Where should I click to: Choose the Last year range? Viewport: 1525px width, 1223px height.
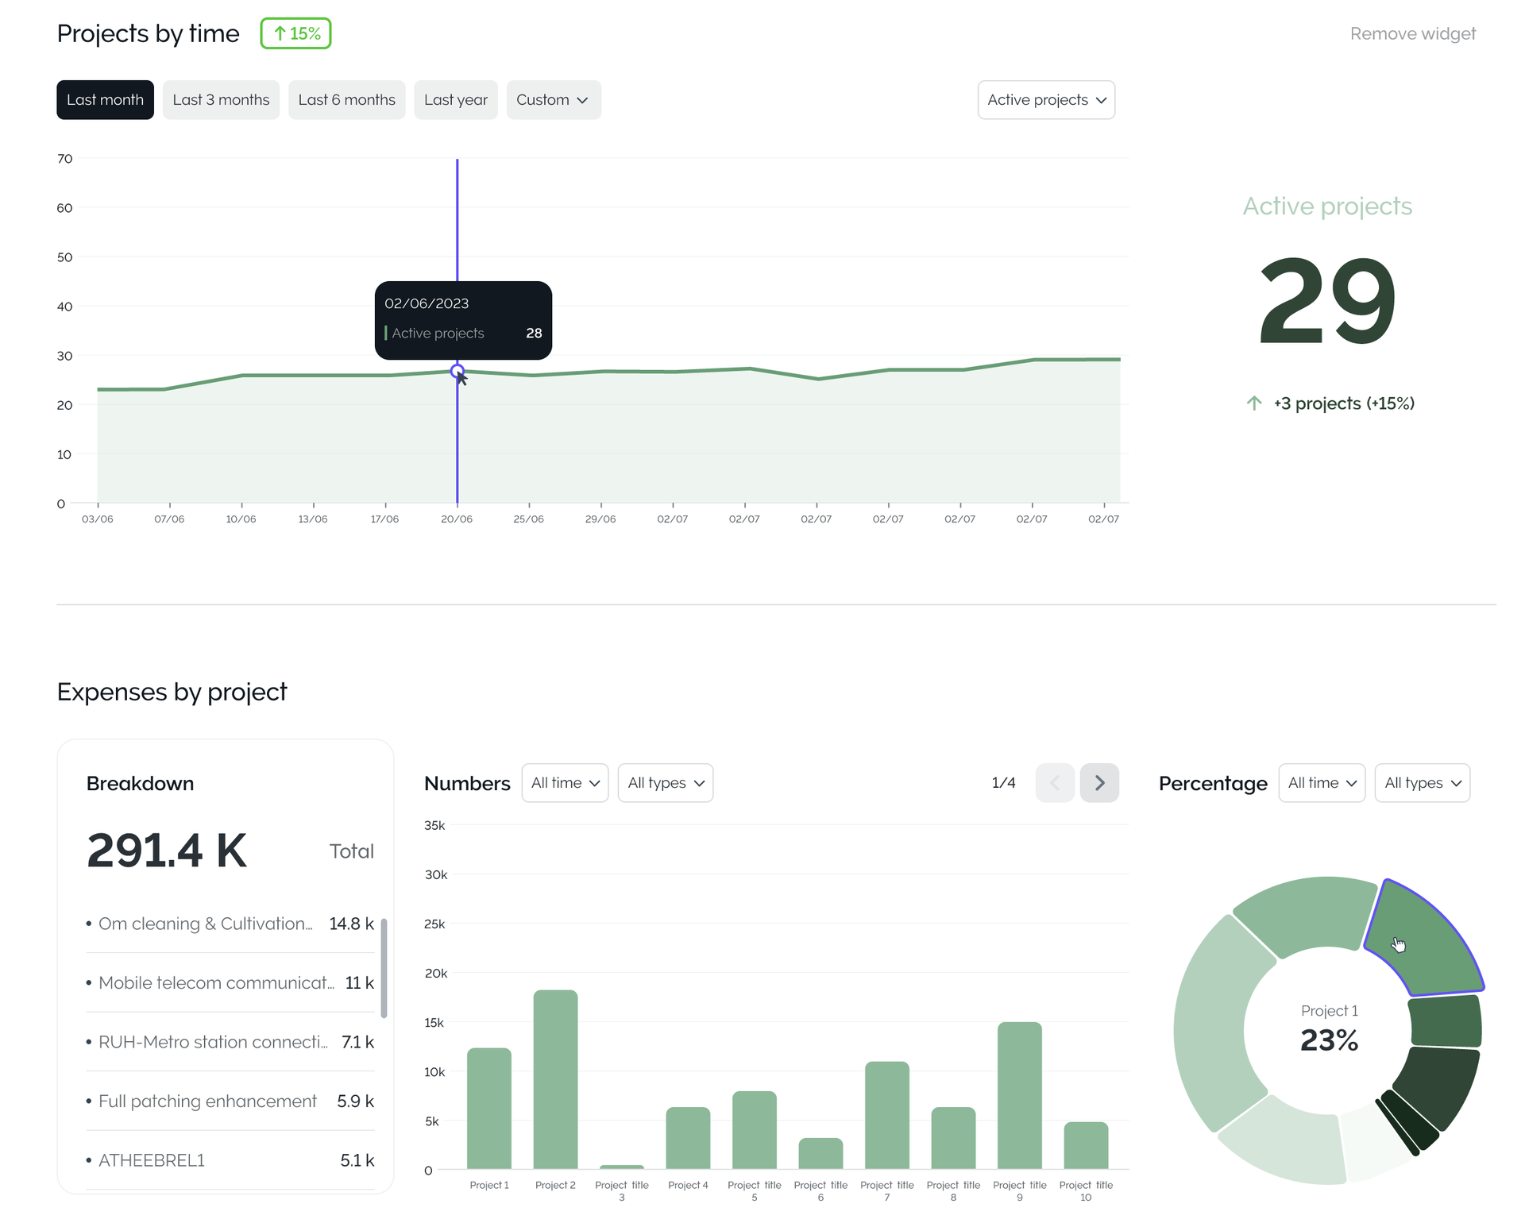click(x=455, y=100)
